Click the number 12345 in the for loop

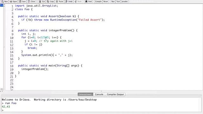[x=45, y=37]
